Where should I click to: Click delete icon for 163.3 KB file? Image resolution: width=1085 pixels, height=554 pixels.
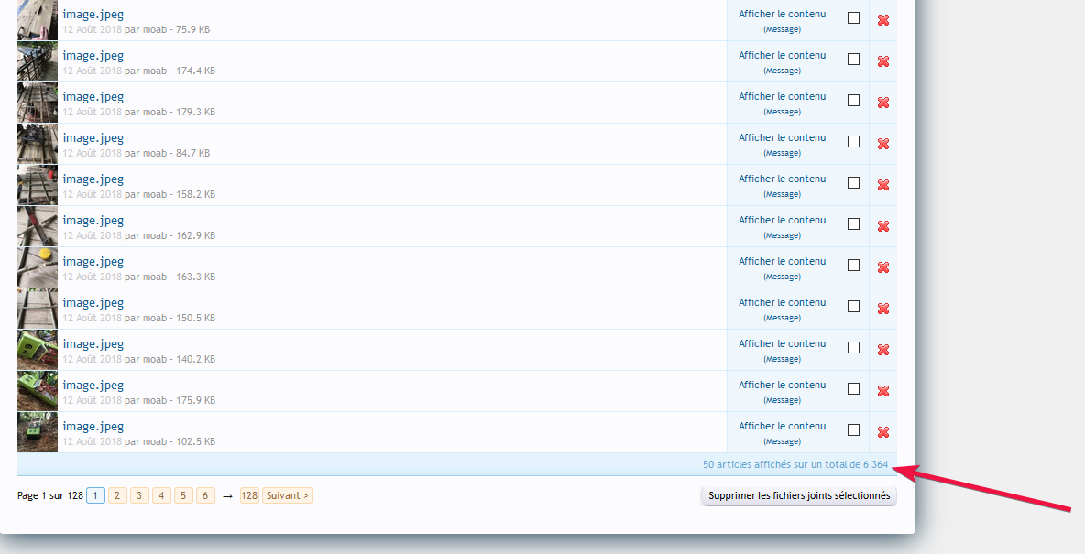(882, 267)
